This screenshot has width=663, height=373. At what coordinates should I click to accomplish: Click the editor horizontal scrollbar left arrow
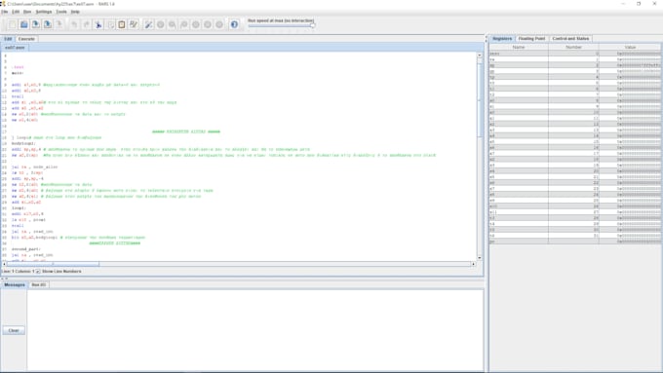(x=4, y=264)
